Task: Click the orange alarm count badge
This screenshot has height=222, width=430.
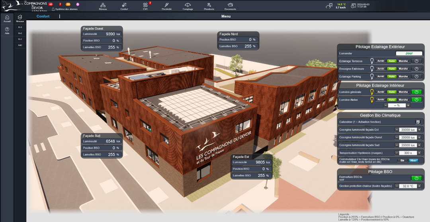Action: point(68,4)
